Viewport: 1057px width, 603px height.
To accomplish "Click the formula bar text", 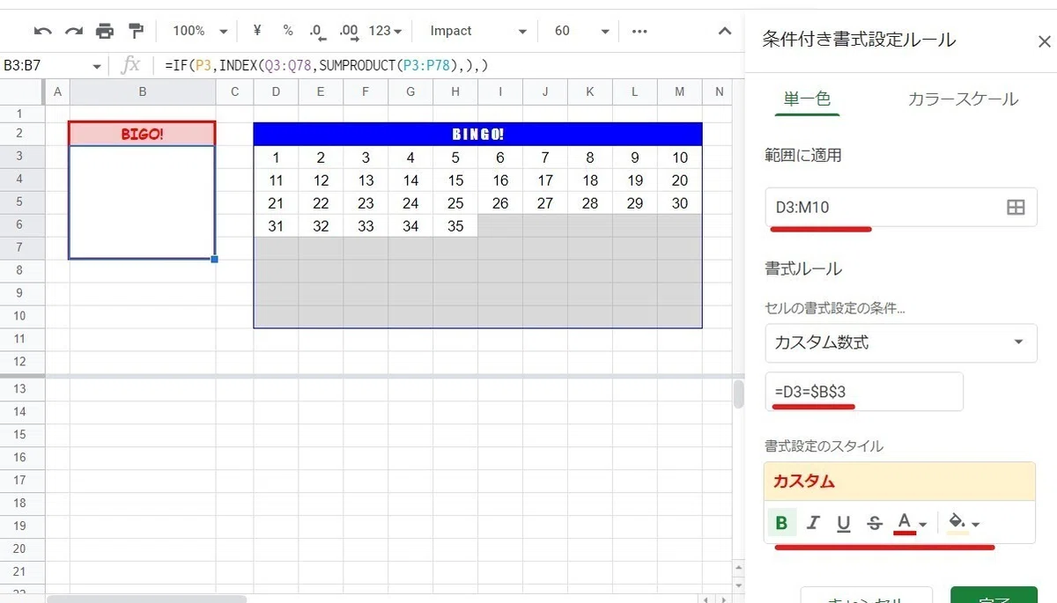I will (x=326, y=66).
